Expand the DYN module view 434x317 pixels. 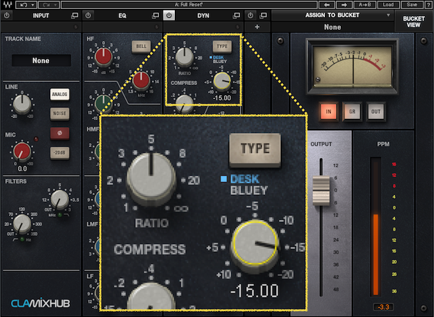click(236, 16)
